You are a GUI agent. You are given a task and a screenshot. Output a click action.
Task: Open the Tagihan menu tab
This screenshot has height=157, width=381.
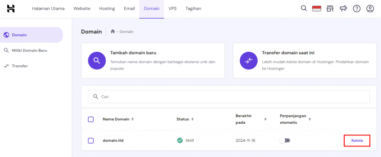tap(193, 9)
